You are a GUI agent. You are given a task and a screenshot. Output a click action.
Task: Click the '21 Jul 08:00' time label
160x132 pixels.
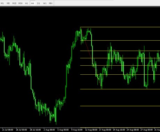[x=8, y=130]
